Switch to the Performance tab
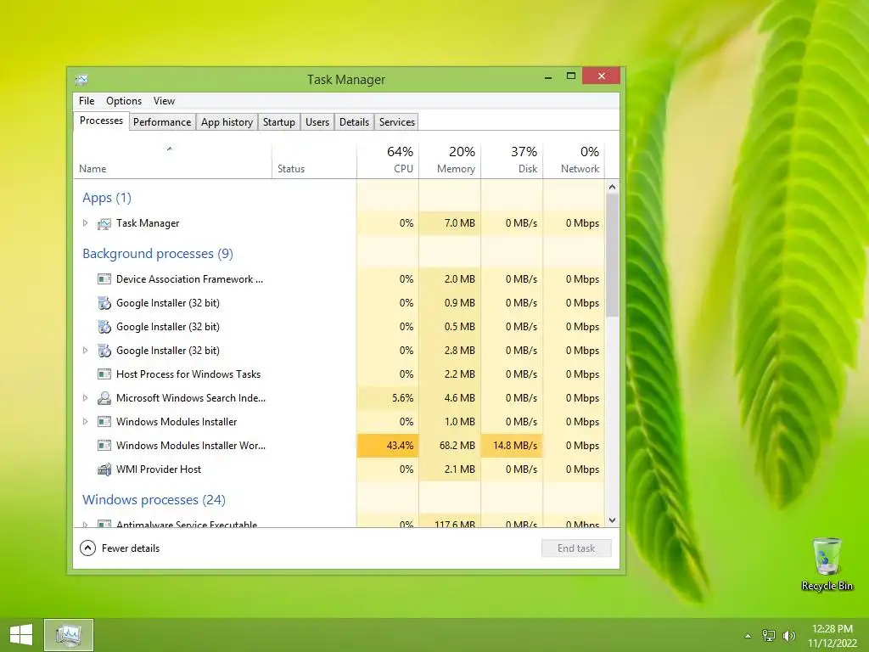 (x=162, y=122)
